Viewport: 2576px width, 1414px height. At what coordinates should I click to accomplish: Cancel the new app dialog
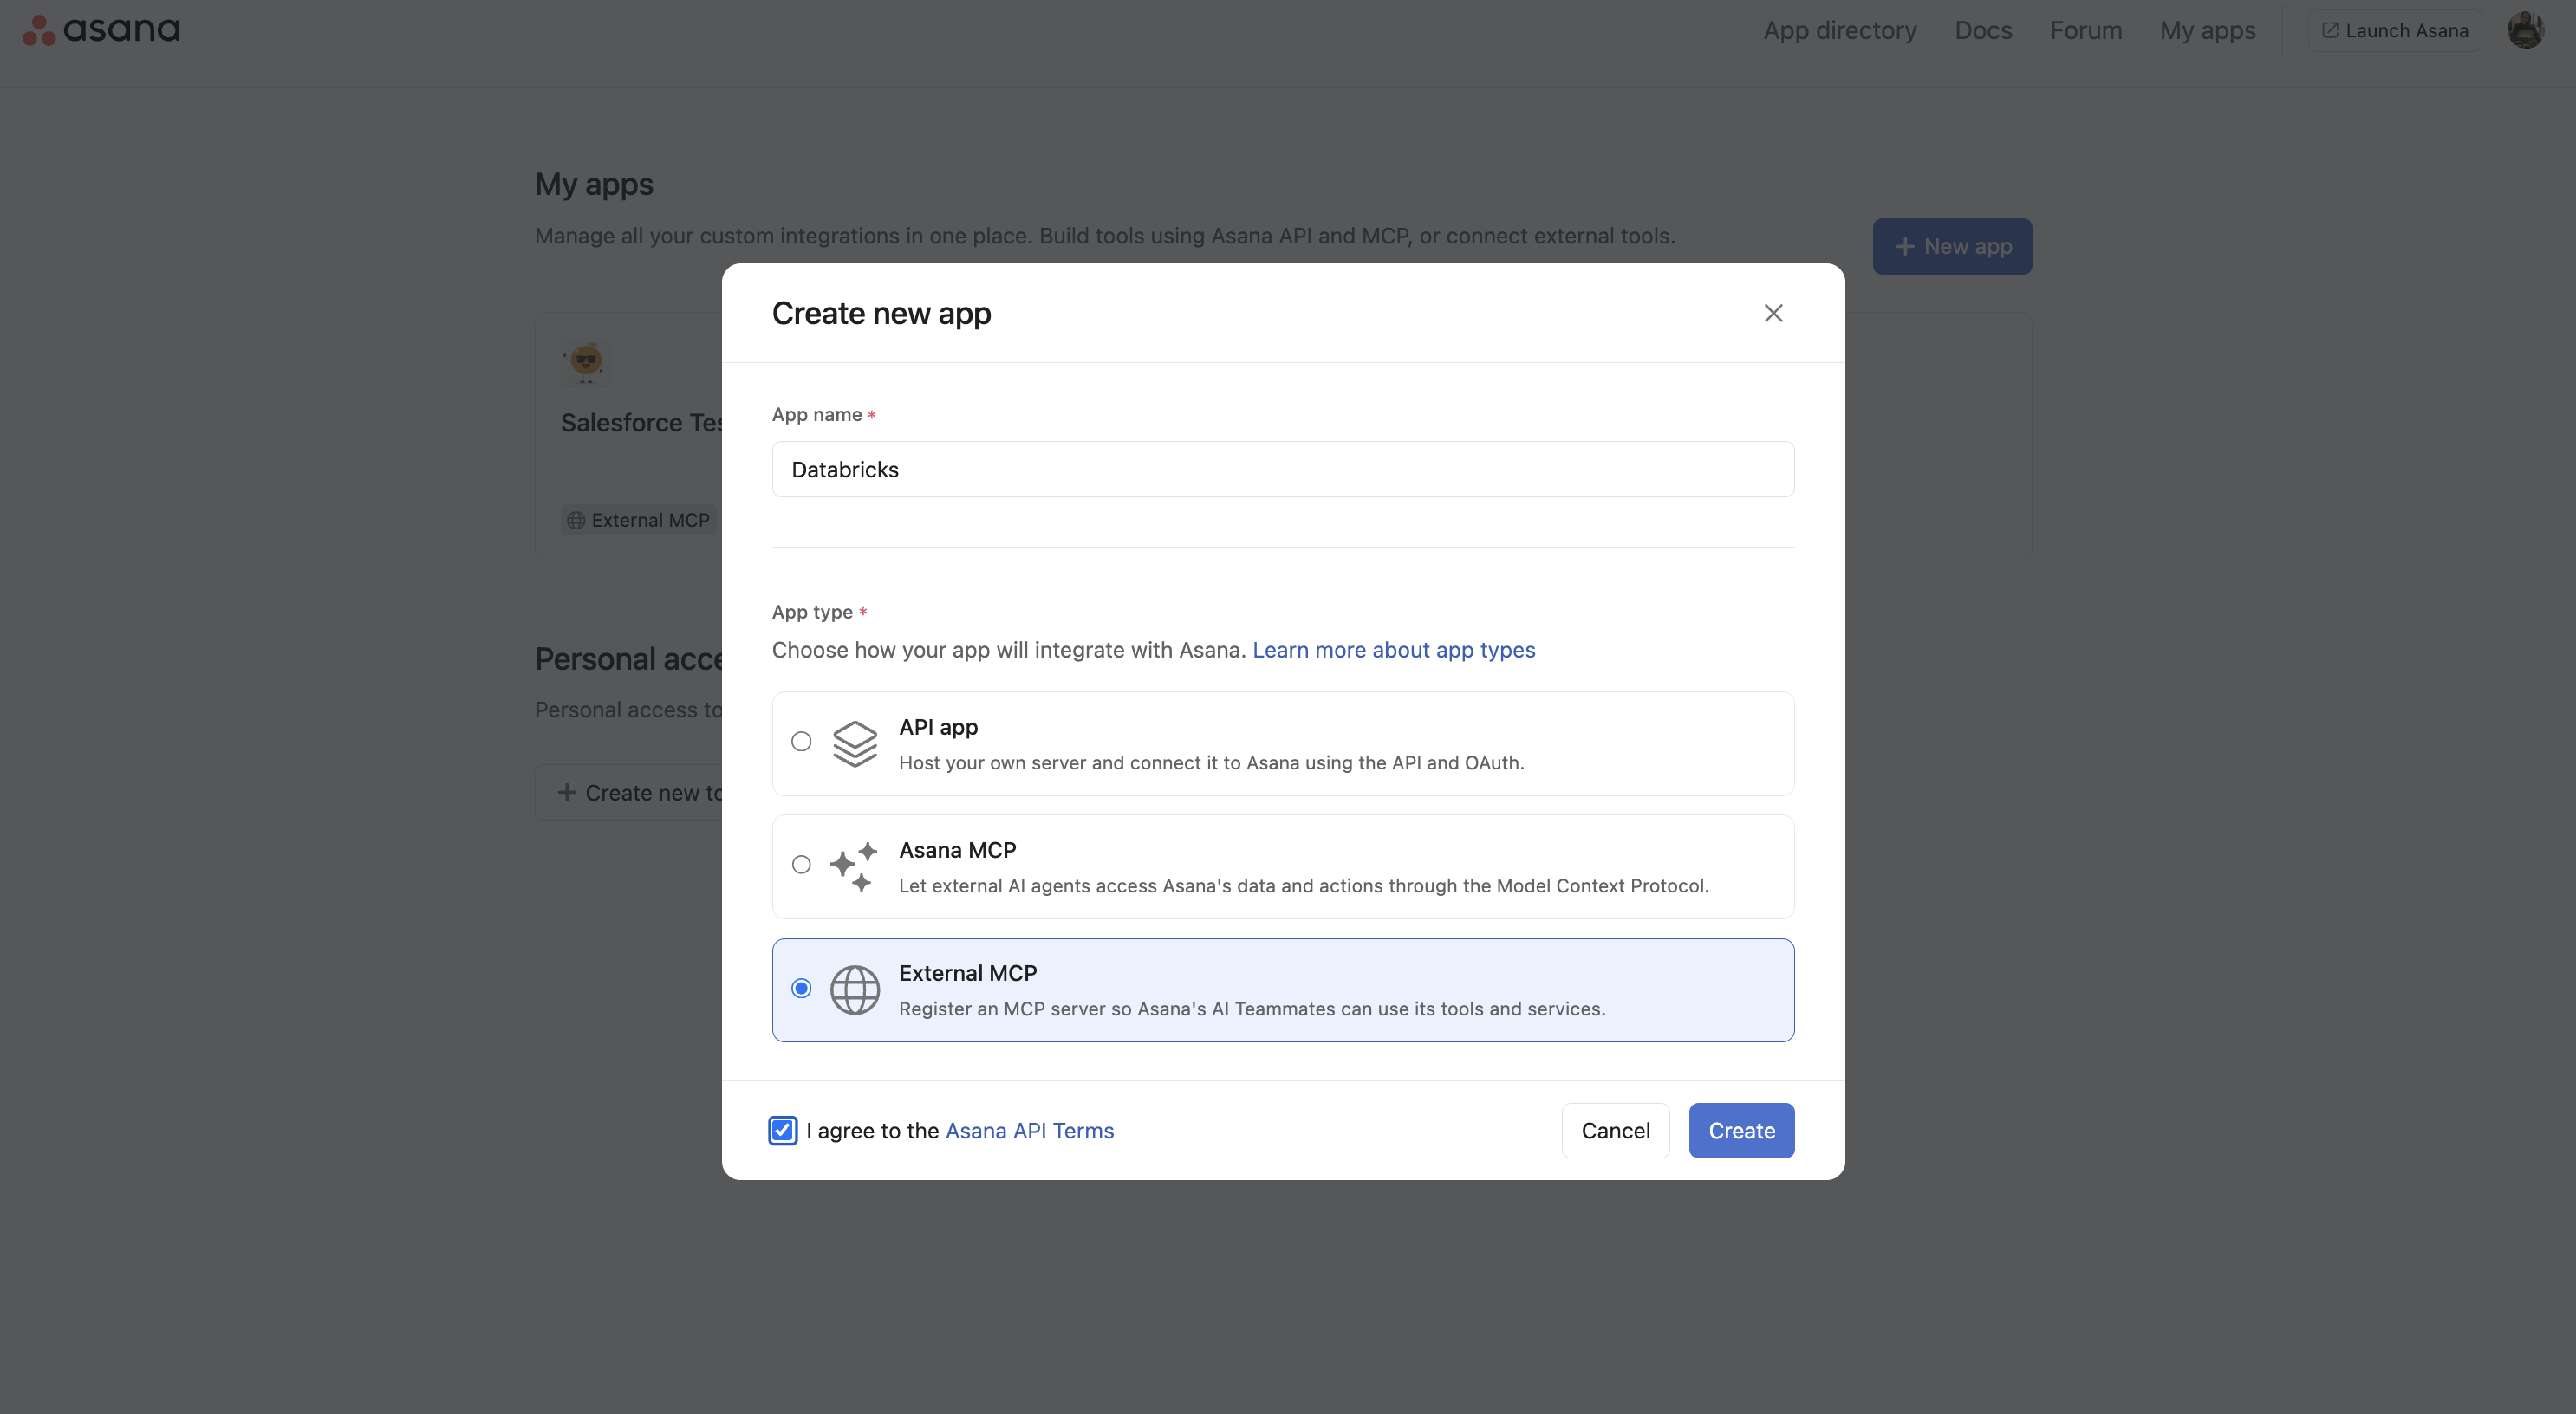(1615, 1130)
